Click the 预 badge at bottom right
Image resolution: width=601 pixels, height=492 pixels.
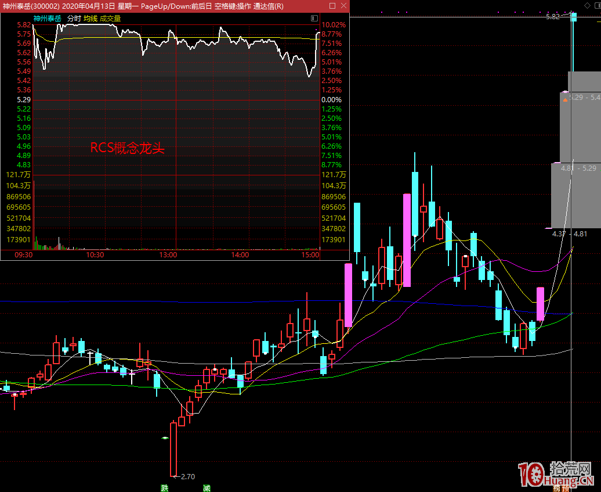pos(566,488)
